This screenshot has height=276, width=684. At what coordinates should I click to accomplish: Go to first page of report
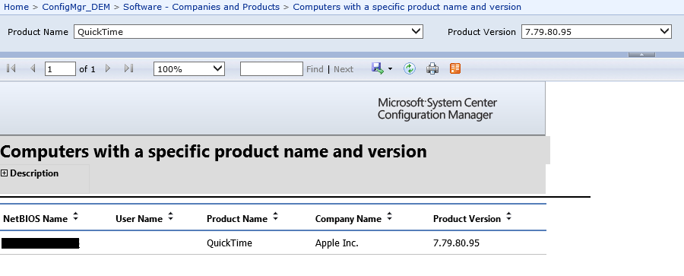pyautogui.click(x=11, y=68)
